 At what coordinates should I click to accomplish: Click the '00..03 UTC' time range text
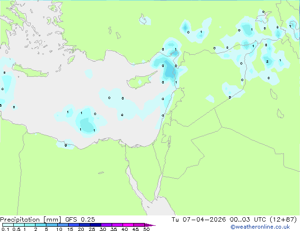248,220
